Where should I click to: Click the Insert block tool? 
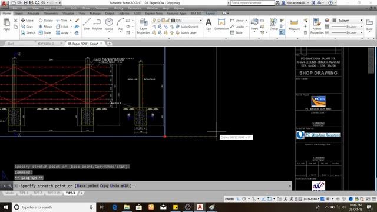pos(254,24)
